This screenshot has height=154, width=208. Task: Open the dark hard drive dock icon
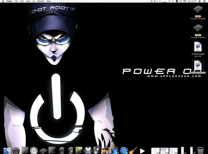pos(43,151)
